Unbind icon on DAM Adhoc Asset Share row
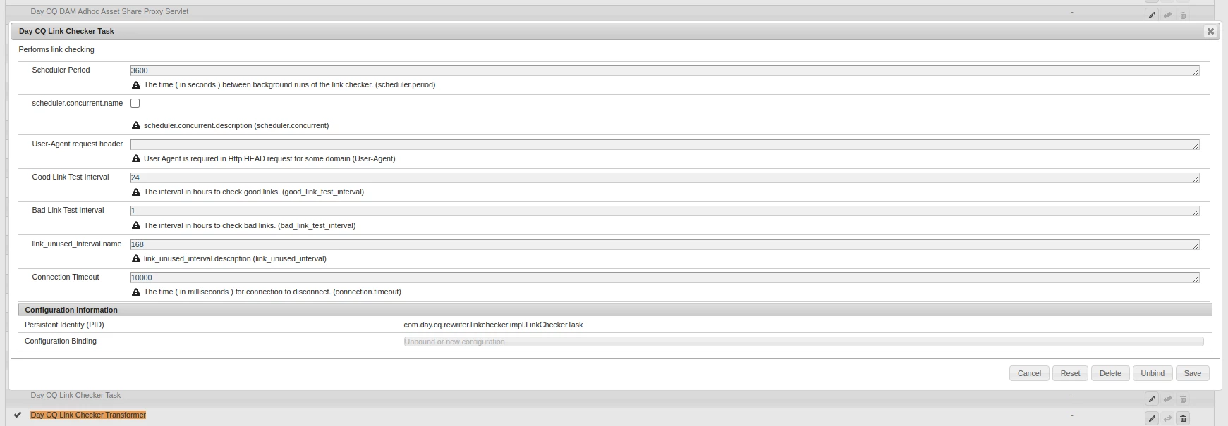 [x=1167, y=15]
